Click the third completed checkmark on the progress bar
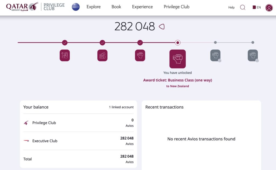The width and height of the screenshot is (276, 170). (x=140, y=42)
